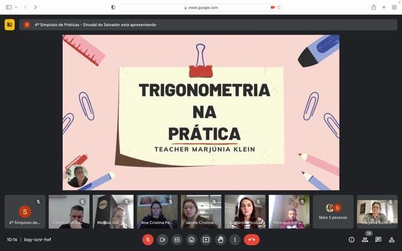Open the meeting details info icon

click(352, 240)
